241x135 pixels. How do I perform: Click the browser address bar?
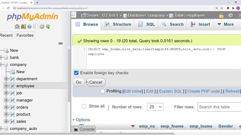114,8
